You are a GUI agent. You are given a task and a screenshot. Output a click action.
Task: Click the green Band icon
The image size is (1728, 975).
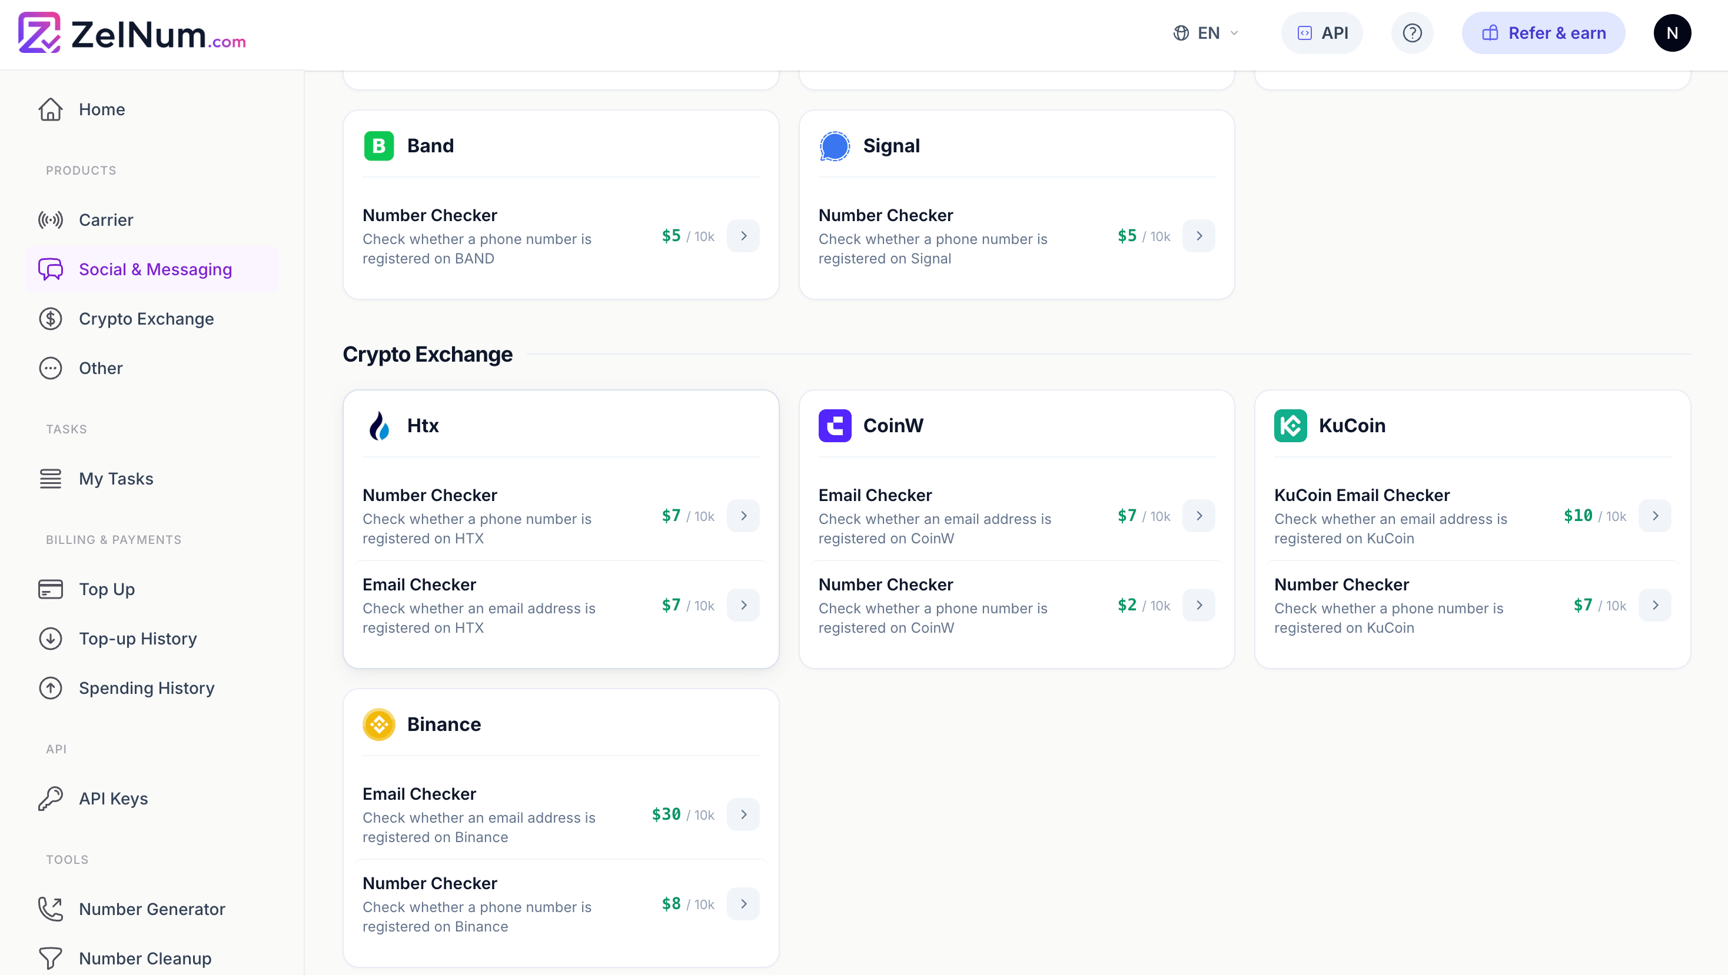(379, 146)
